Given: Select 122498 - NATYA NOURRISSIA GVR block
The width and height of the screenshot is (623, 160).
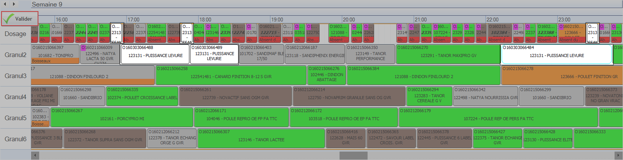Looking at the screenshot, I should [486, 96].
